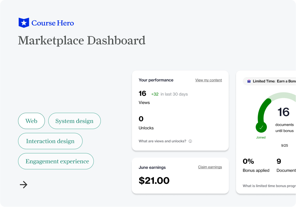Click the gift icon in Limited Time banner
Screen dimensions: 296x207
click(249, 81)
